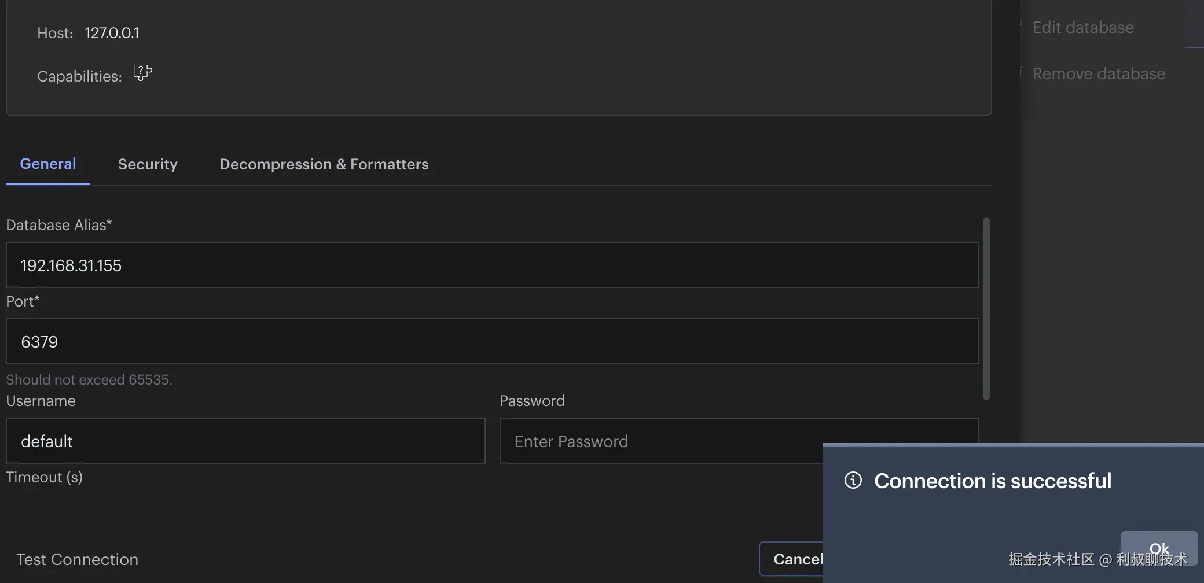Click the Should not exceed 65535 hint

(89, 380)
